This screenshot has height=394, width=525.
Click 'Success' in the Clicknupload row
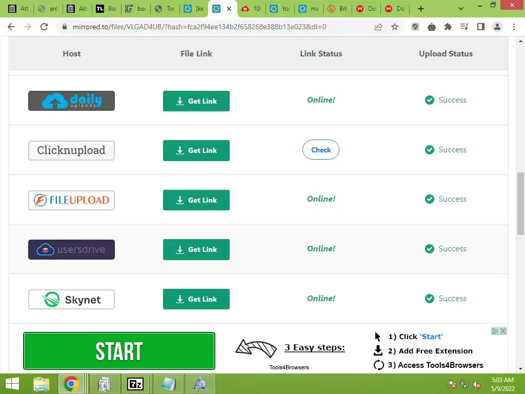(x=452, y=149)
